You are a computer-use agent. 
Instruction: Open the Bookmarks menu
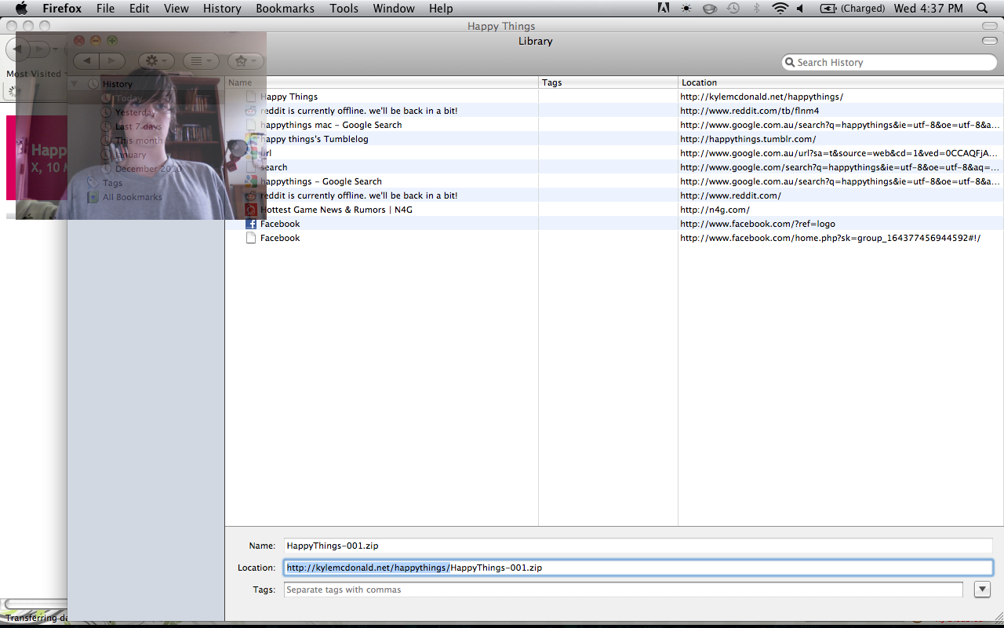tap(285, 9)
